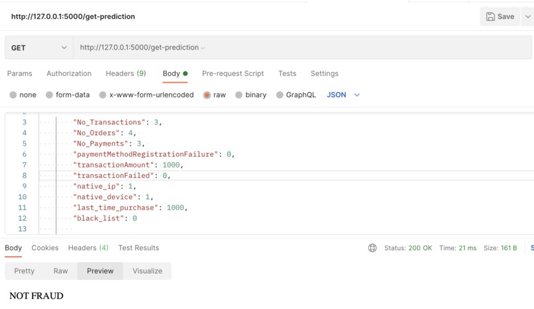Click the Save floppy disk icon
The image size is (534, 309).
click(490, 17)
